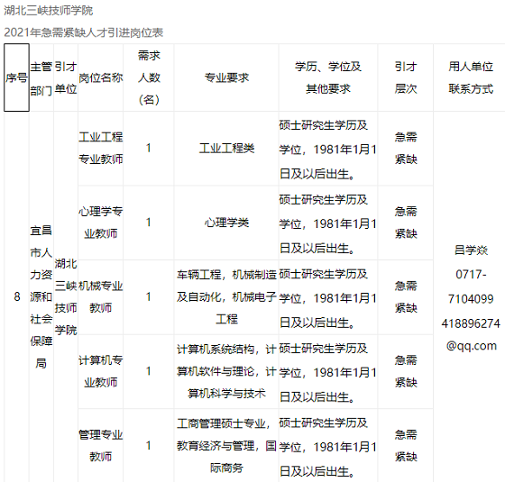Image resolution: width=505 pixels, height=482 pixels.
Task: Click the contact email 418896274@qq.com
Action: coord(471,334)
